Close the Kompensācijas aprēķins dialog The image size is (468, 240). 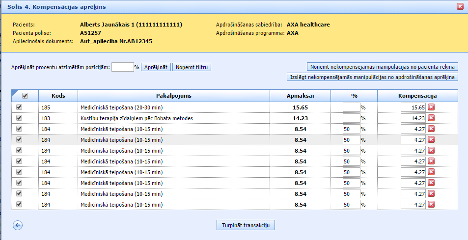tap(460, 6)
